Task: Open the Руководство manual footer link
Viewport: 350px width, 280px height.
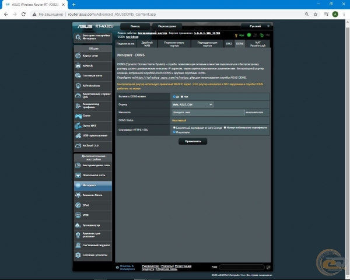Action: pos(150,266)
